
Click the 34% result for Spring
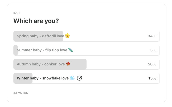pyautogui.click(x=152, y=36)
